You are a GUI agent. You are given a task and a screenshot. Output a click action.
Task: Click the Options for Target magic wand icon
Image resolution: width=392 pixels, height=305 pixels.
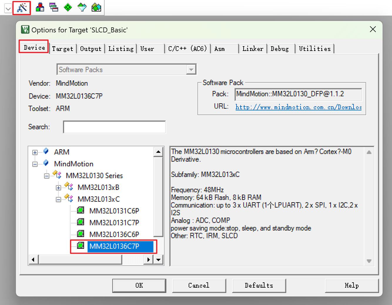tap(22, 8)
